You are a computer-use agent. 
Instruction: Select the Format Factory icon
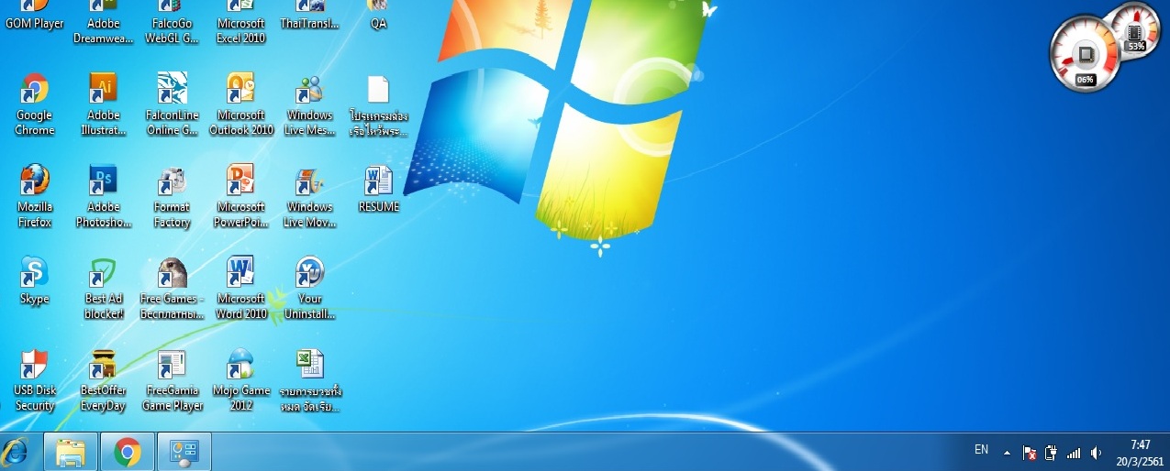172,181
